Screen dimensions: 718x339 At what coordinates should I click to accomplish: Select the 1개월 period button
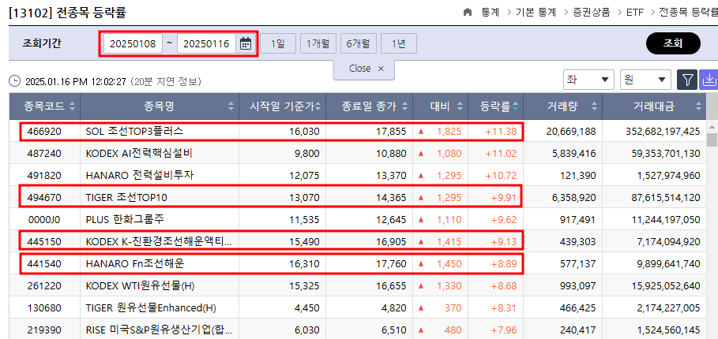point(318,44)
